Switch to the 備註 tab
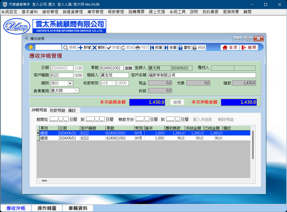Image resolution: width=287 pixels, height=212 pixels. click(72, 110)
